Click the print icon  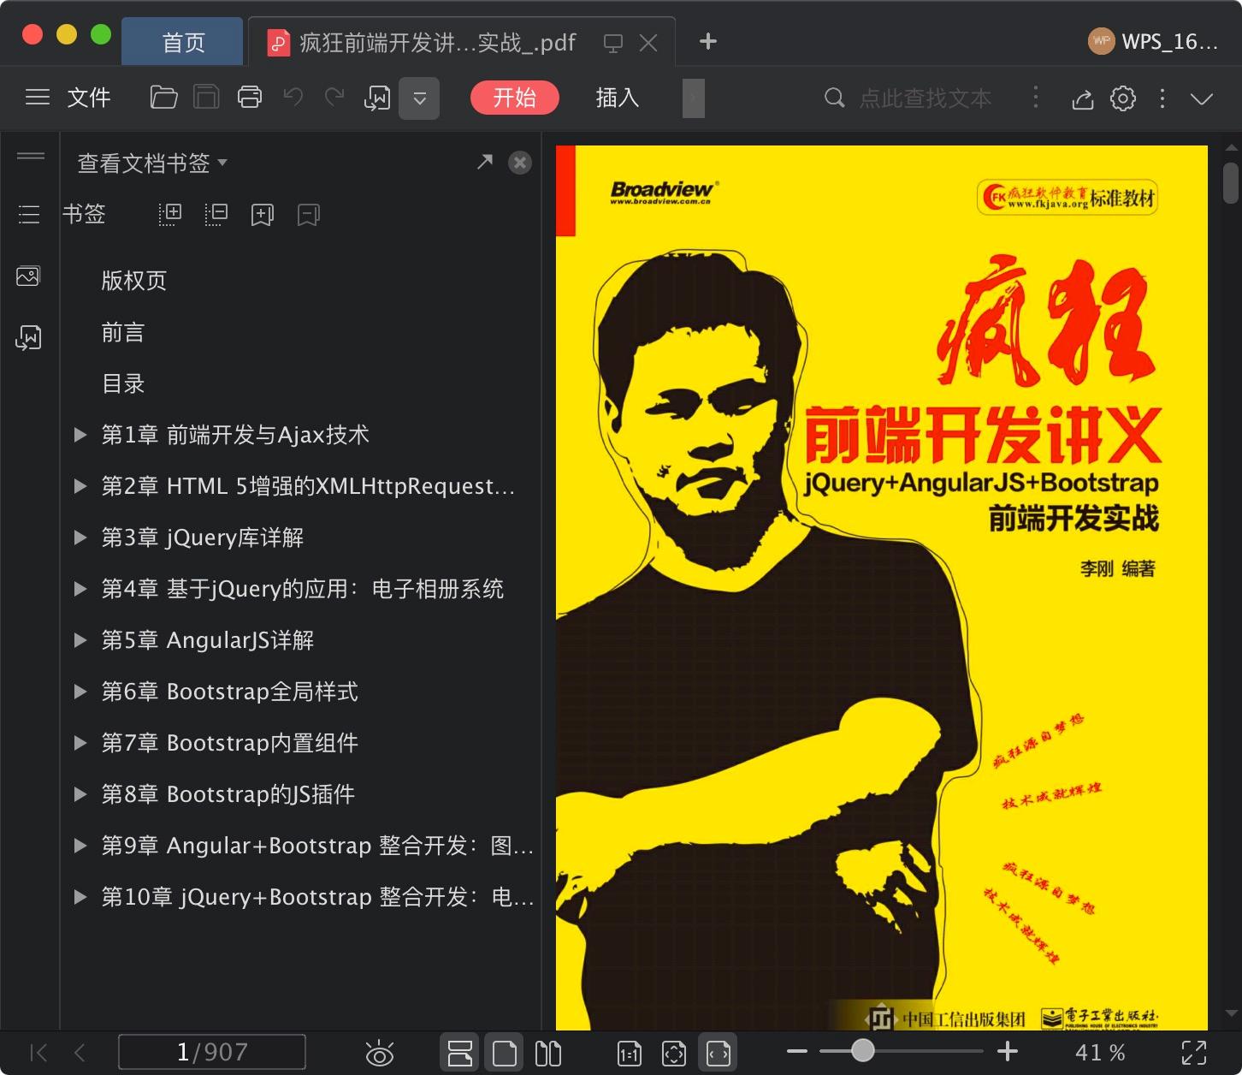[x=250, y=98]
